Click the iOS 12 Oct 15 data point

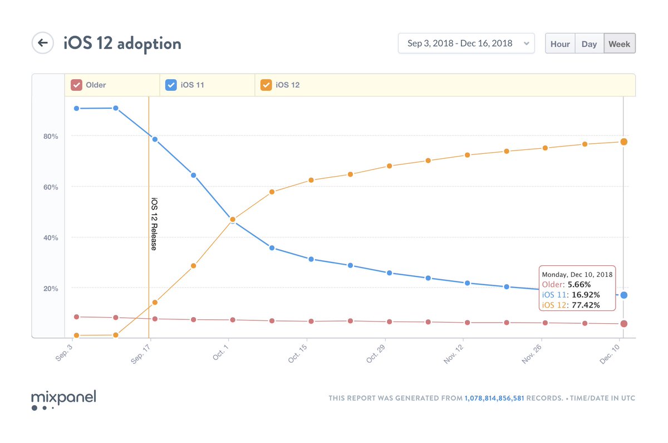tap(311, 180)
